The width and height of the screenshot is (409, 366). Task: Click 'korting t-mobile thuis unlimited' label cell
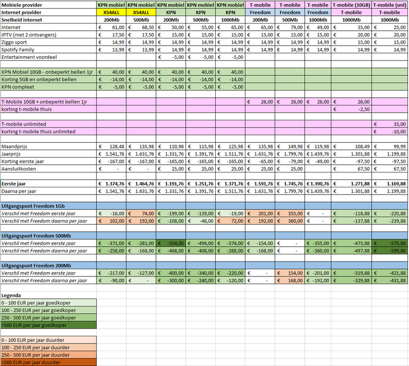coord(49,132)
